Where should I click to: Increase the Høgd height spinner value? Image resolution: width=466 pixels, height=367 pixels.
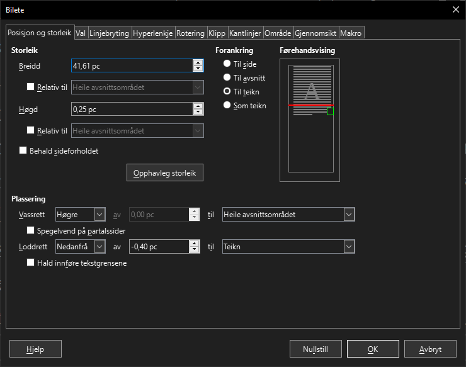pos(198,106)
